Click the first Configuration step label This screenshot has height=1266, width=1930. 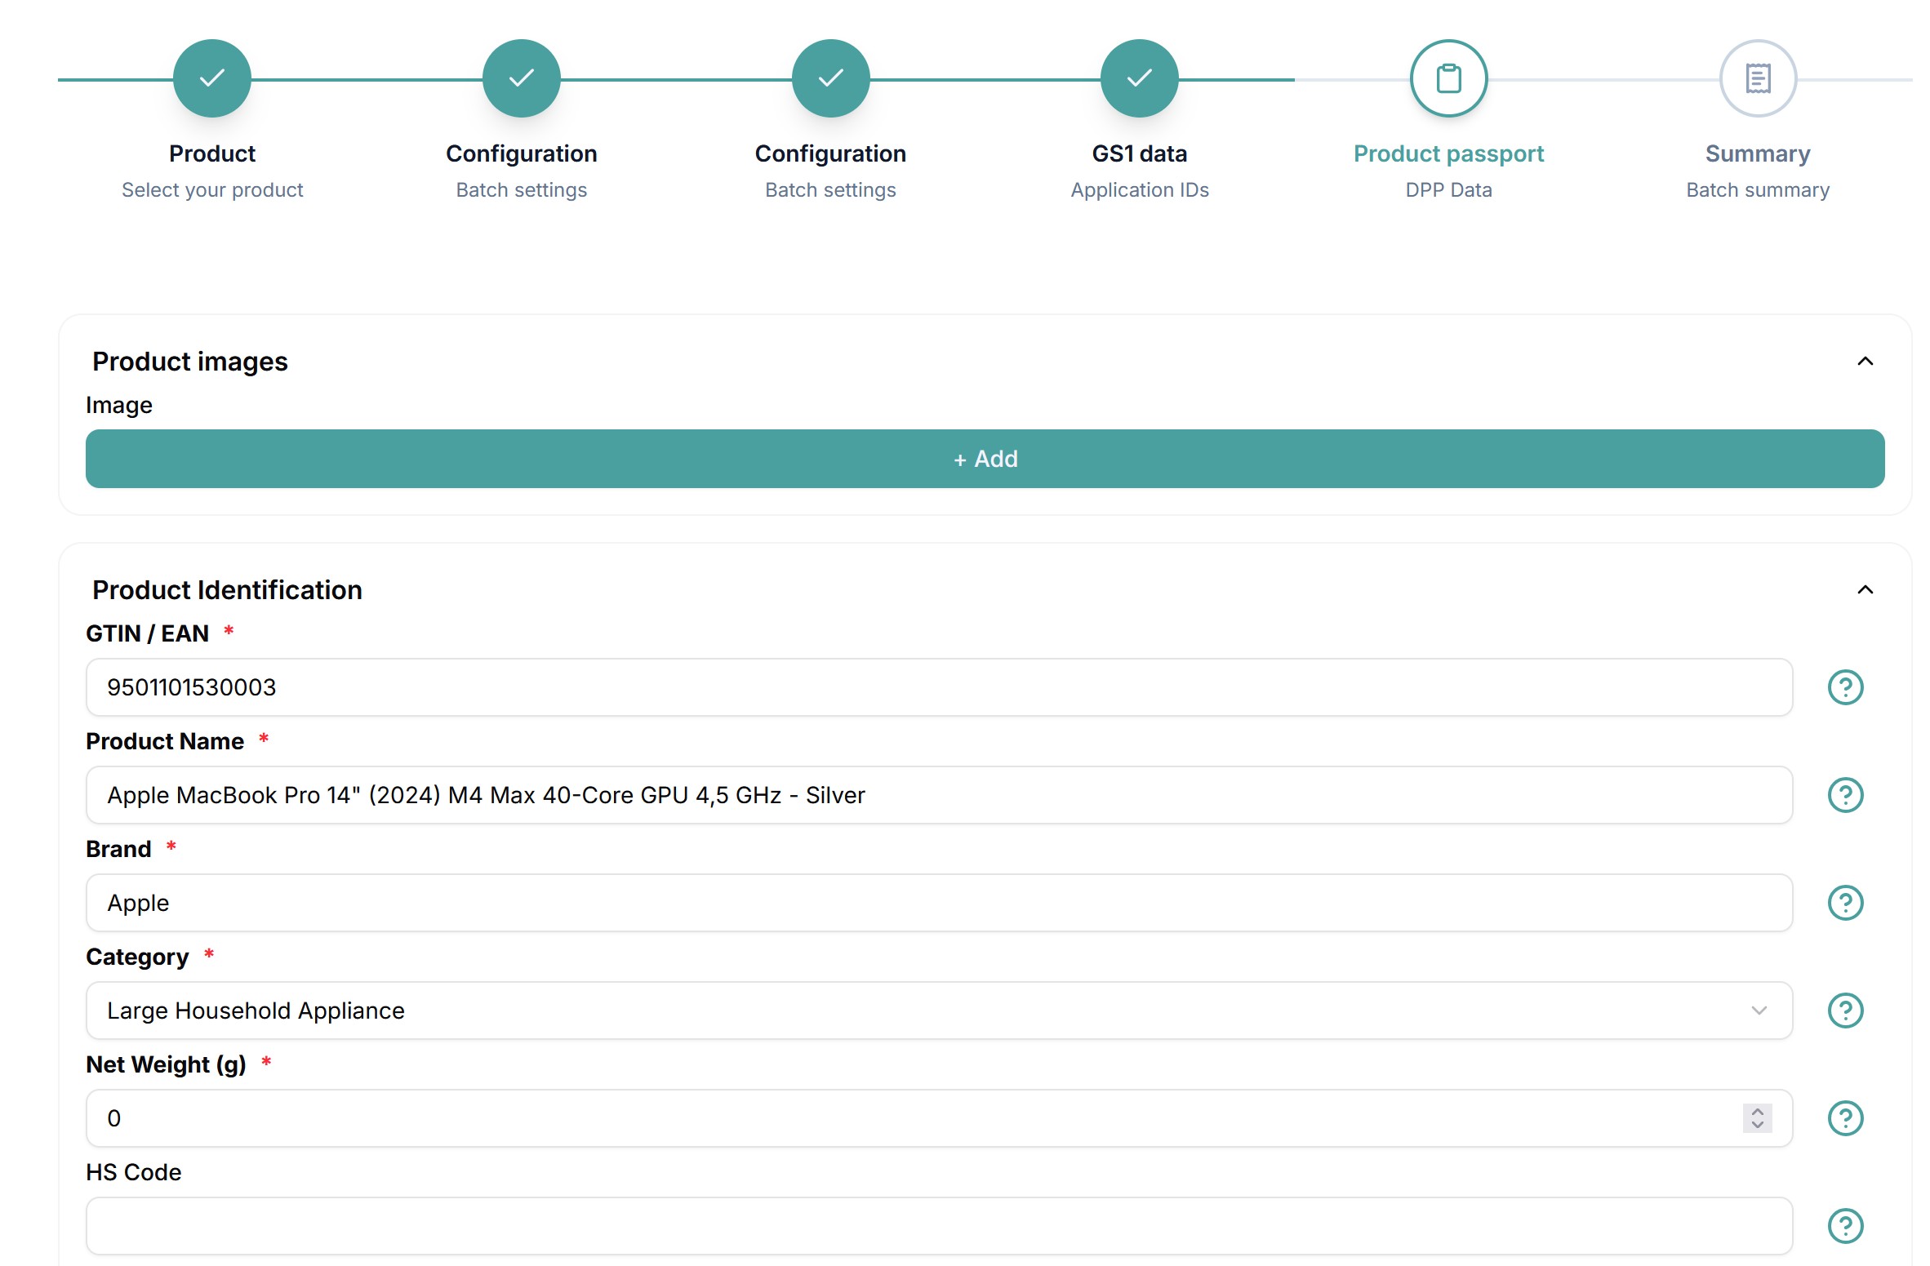[x=521, y=153]
